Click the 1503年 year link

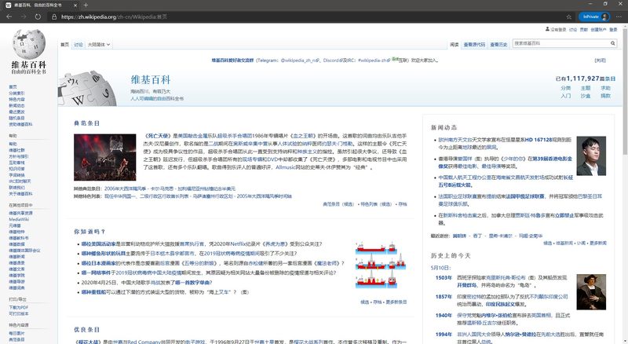(444, 277)
